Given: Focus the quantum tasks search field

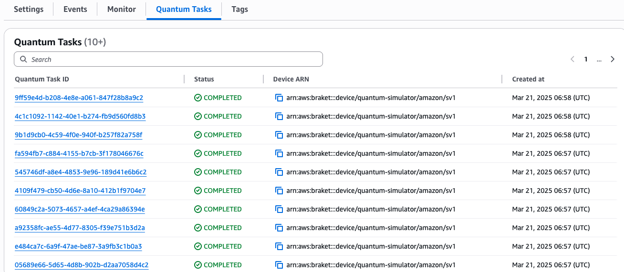Looking at the screenshot, I should pos(168,59).
